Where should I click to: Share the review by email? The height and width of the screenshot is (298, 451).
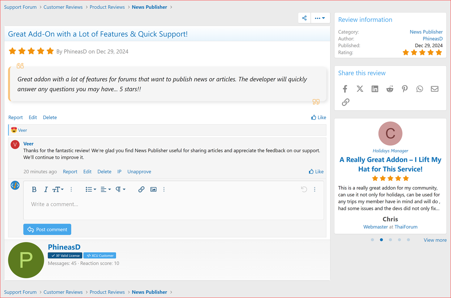click(x=434, y=89)
